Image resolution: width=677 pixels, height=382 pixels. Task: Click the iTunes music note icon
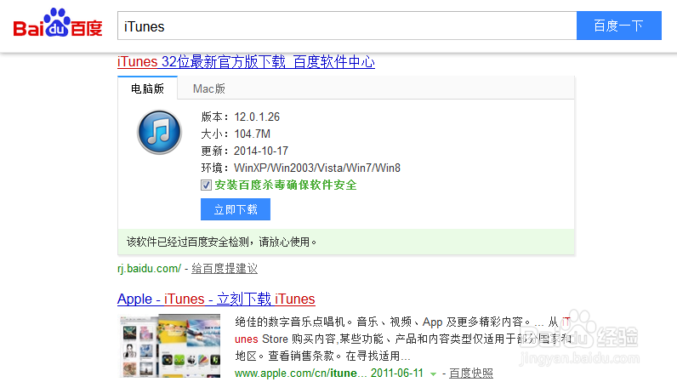point(159,132)
